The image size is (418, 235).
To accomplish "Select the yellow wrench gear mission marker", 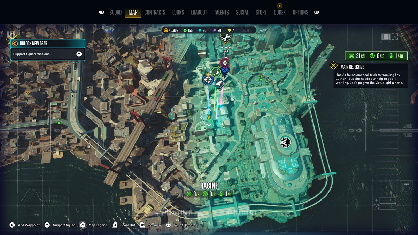I will coord(225,38).
